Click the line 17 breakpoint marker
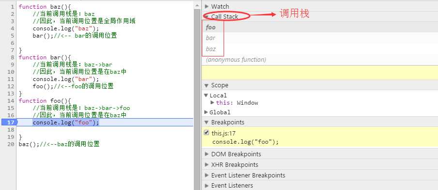The width and height of the screenshot is (438, 190). click(x=9, y=122)
